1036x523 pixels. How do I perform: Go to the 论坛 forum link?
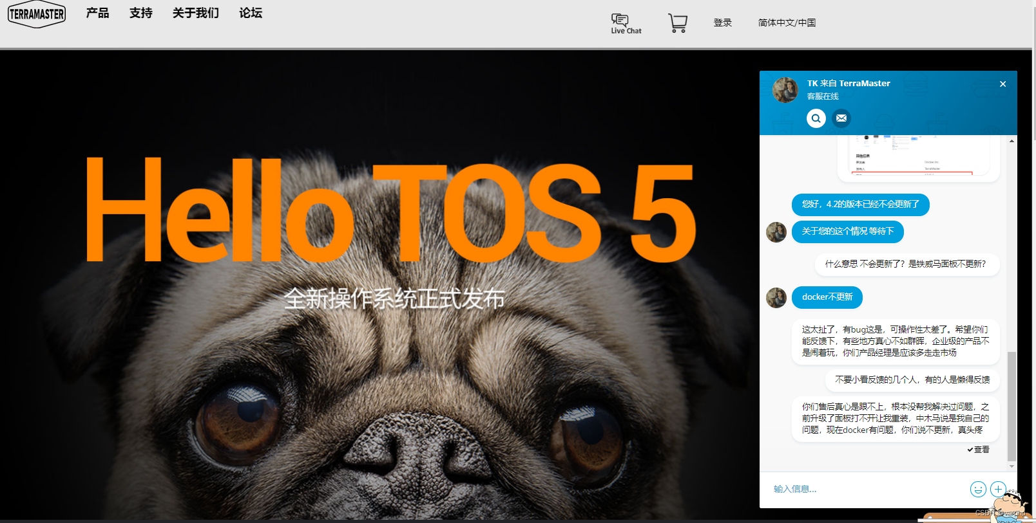251,13
